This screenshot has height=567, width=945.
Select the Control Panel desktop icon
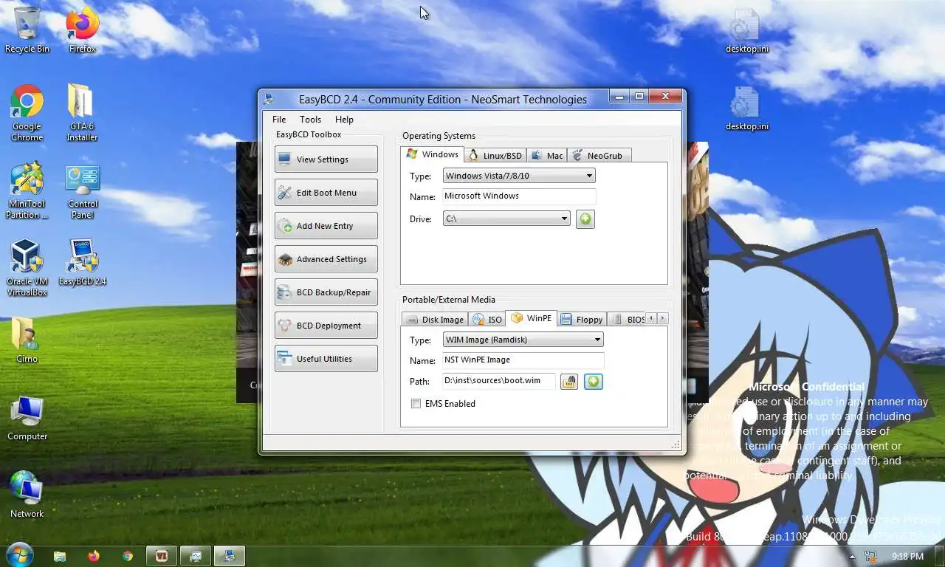(x=83, y=192)
